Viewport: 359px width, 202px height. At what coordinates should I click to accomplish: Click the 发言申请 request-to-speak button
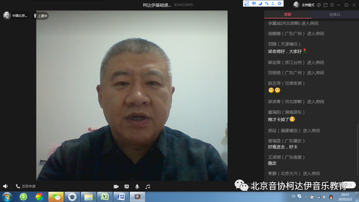click(26, 186)
